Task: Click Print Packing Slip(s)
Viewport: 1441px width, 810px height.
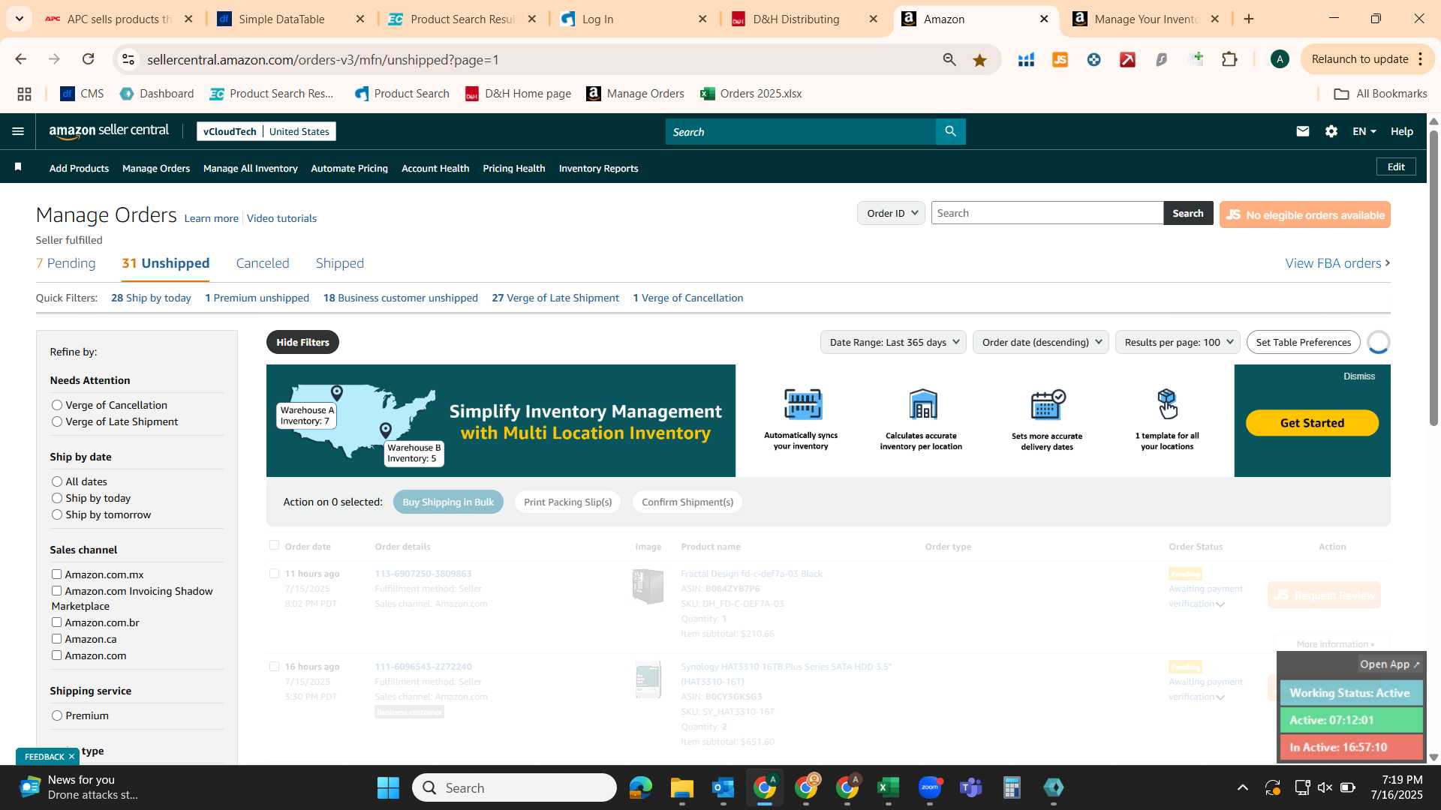Action: coord(567,502)
